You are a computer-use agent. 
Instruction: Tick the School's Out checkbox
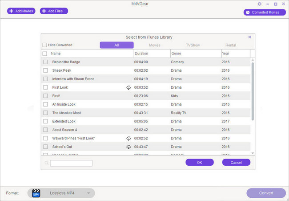pyautogui.click(x=45, y=147)
